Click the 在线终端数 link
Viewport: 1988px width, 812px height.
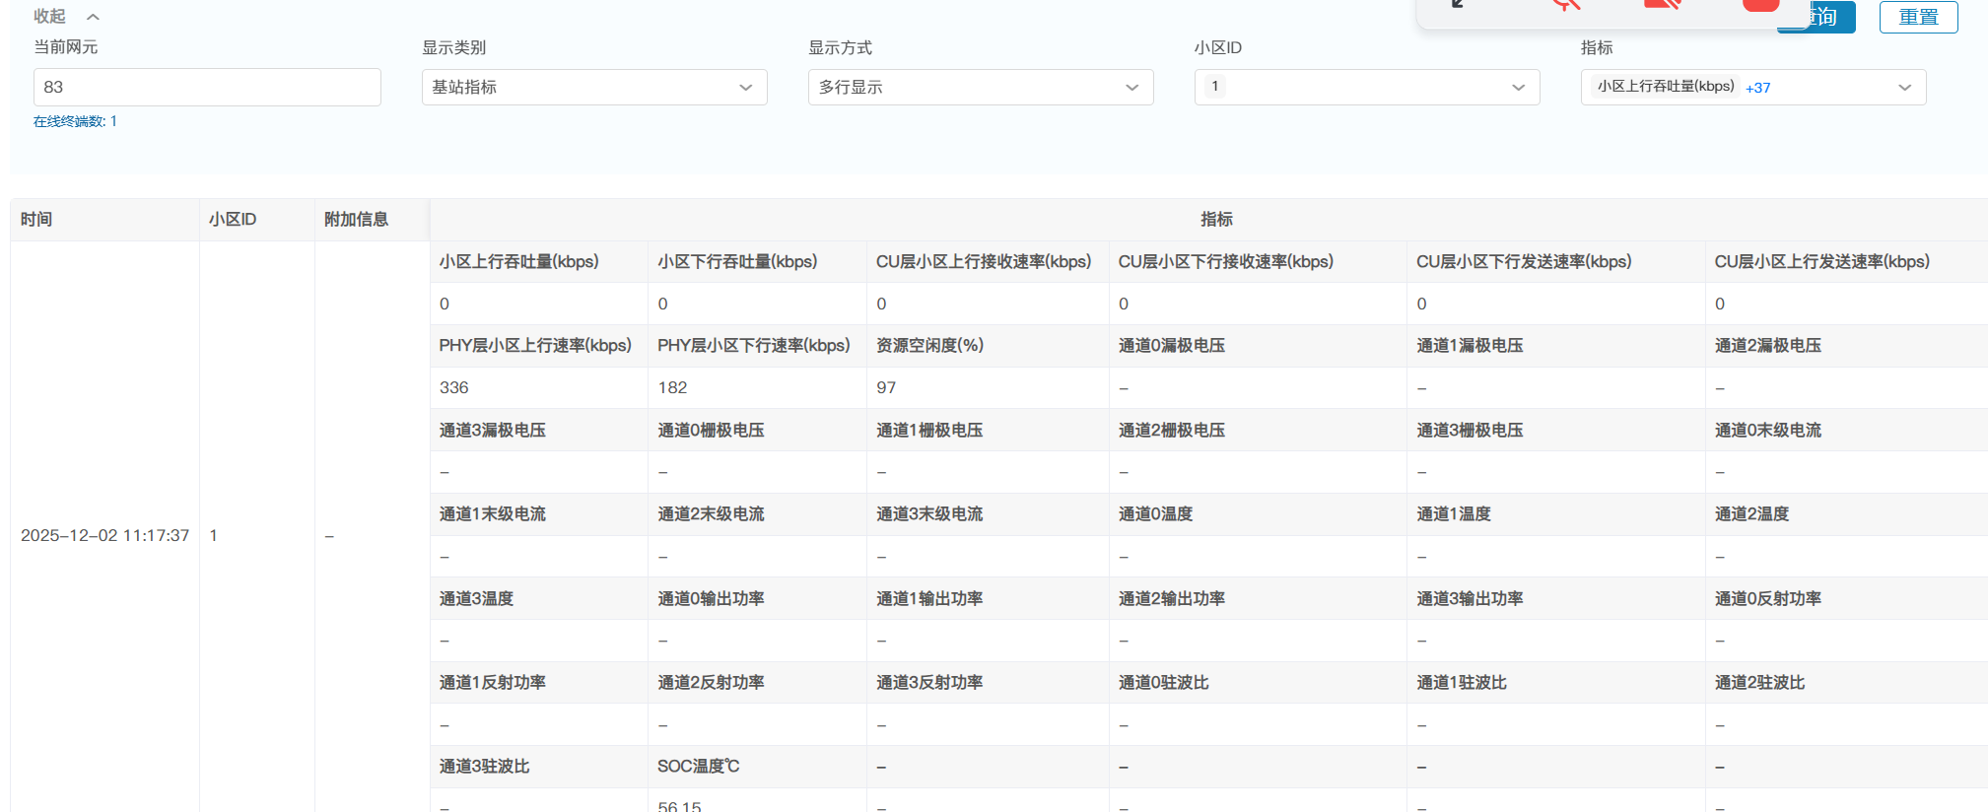(x=75, y=121)
